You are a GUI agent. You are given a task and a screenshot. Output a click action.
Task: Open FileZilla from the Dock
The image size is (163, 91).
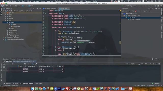click(x=67, y=89)
